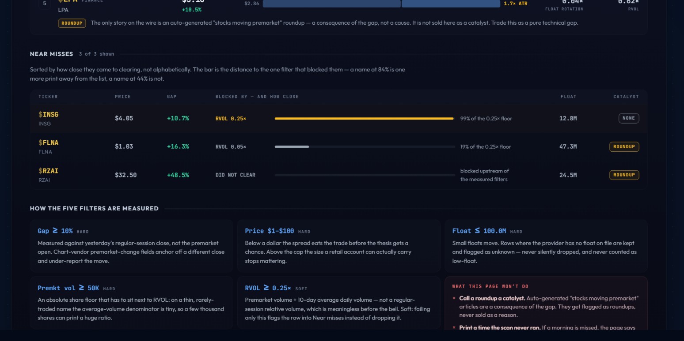
Task: Click the 'RVOL 0.25×' blocked-by label
Action: pyautogui.click(x=231, y=119)
